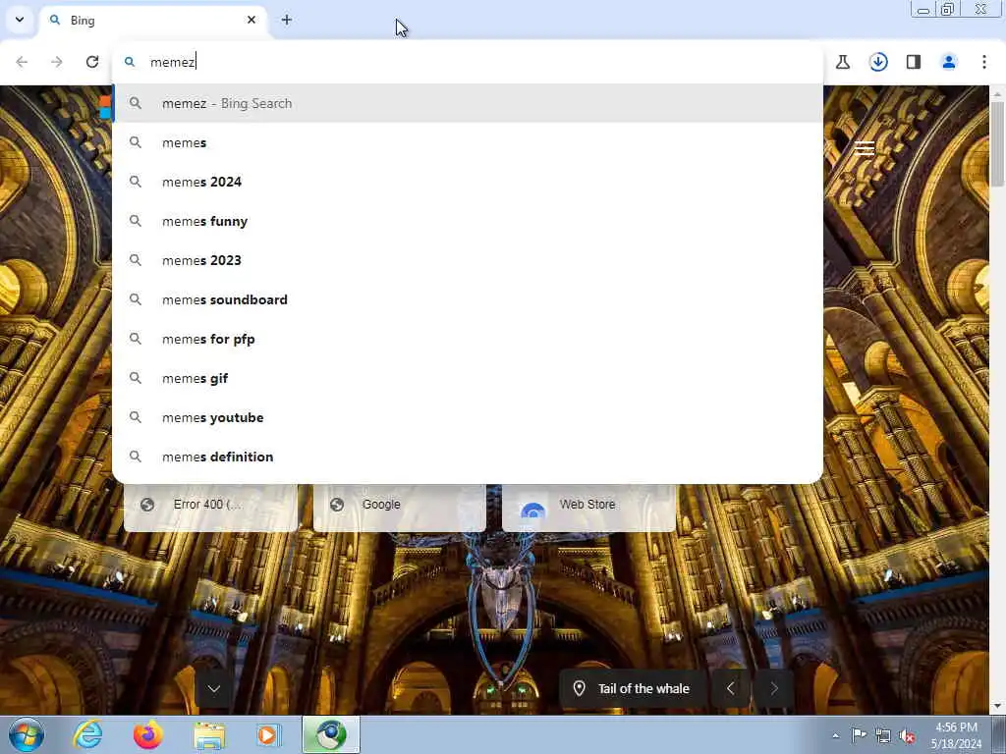Close the Bing tab

pos(251,20)
